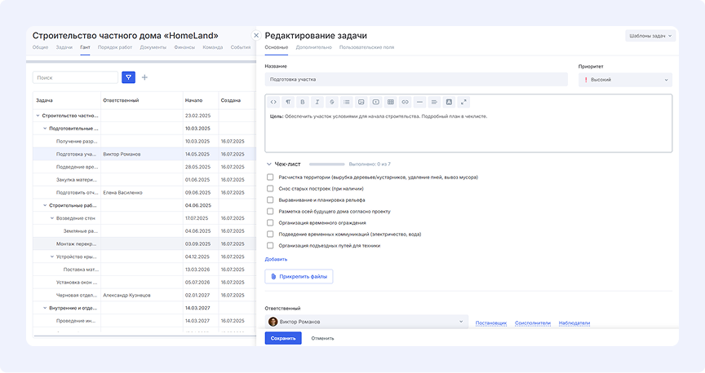The image size is (705, 373).
Task: Insert hyperlink with link icon
Action: [405, 102]
